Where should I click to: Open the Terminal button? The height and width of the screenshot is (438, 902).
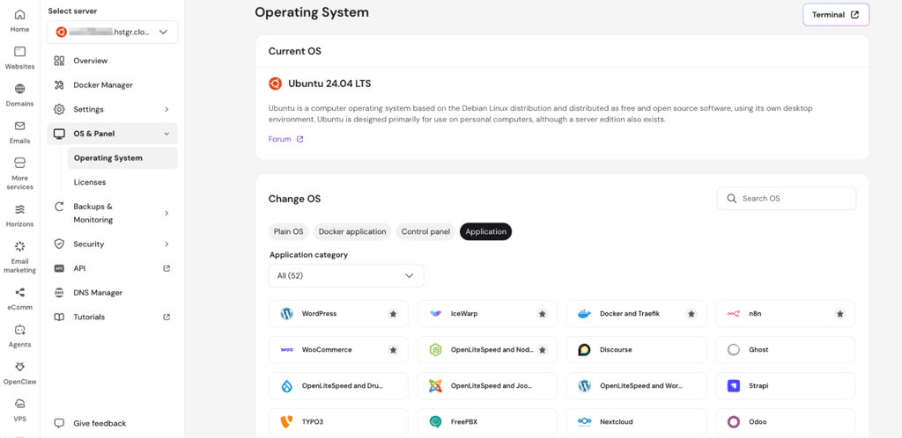pos(836,15)
